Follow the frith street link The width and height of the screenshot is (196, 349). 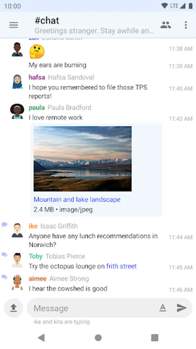pos(121,266)
